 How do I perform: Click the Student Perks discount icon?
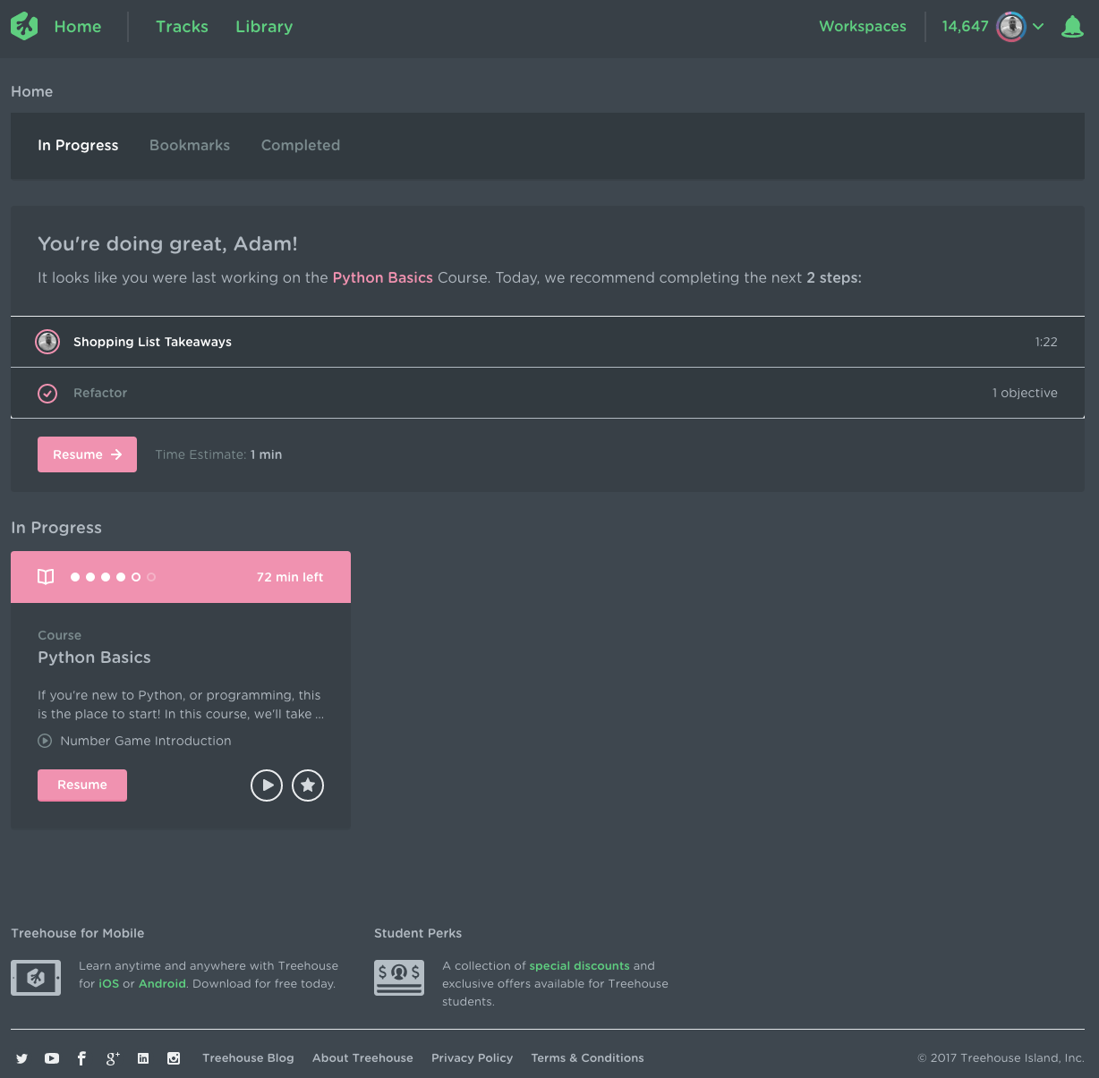pos(399,977)
